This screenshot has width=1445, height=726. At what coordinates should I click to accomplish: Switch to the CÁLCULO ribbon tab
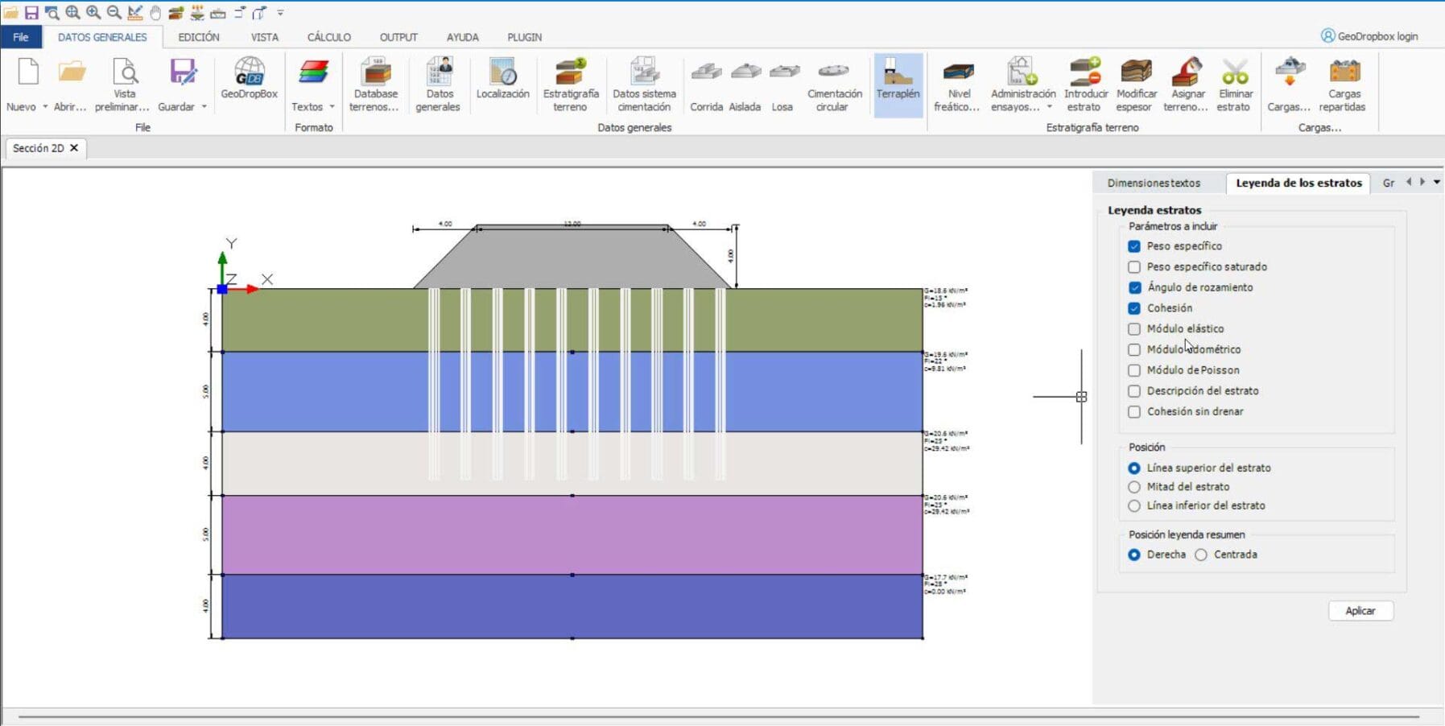coord(328,37)
